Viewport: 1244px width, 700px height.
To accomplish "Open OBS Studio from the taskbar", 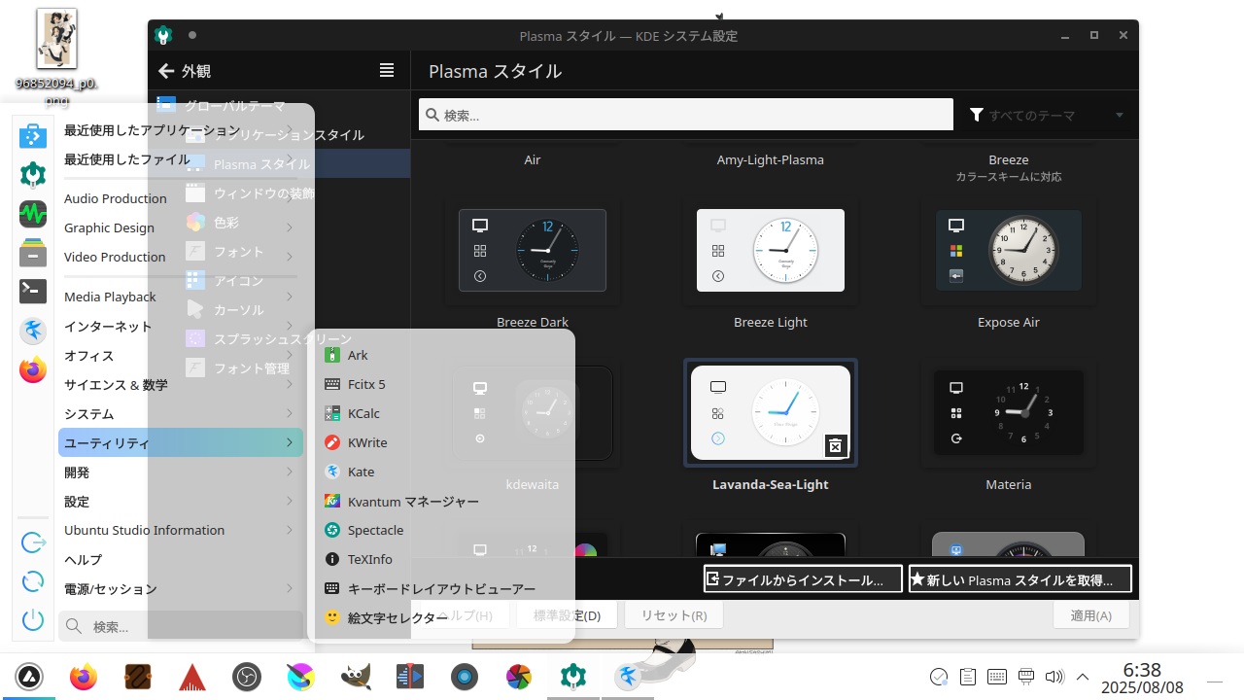I will [x=247, y=677].
